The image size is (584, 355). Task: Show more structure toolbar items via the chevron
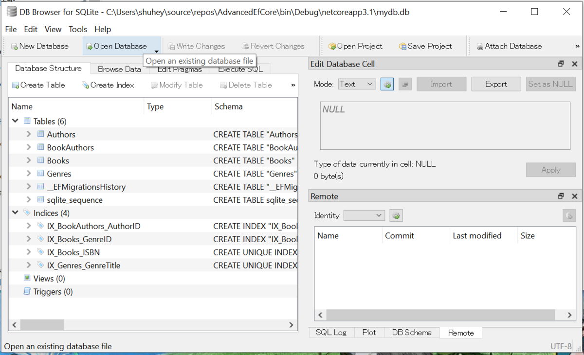[x=293, y=85]
